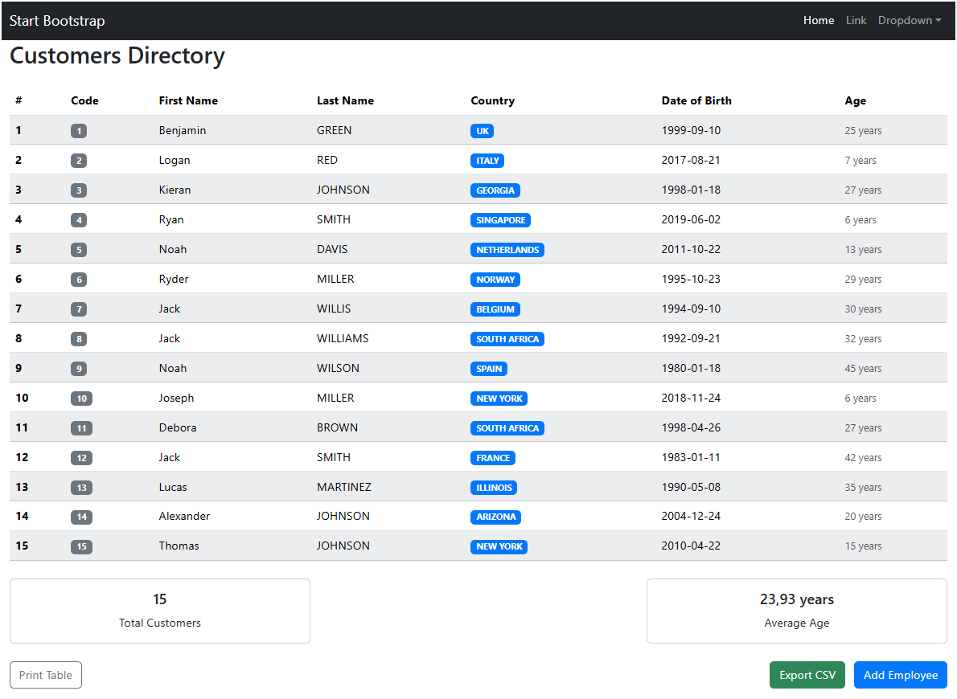Click code badge 2 in Logan's row

[x=79, y=161]
